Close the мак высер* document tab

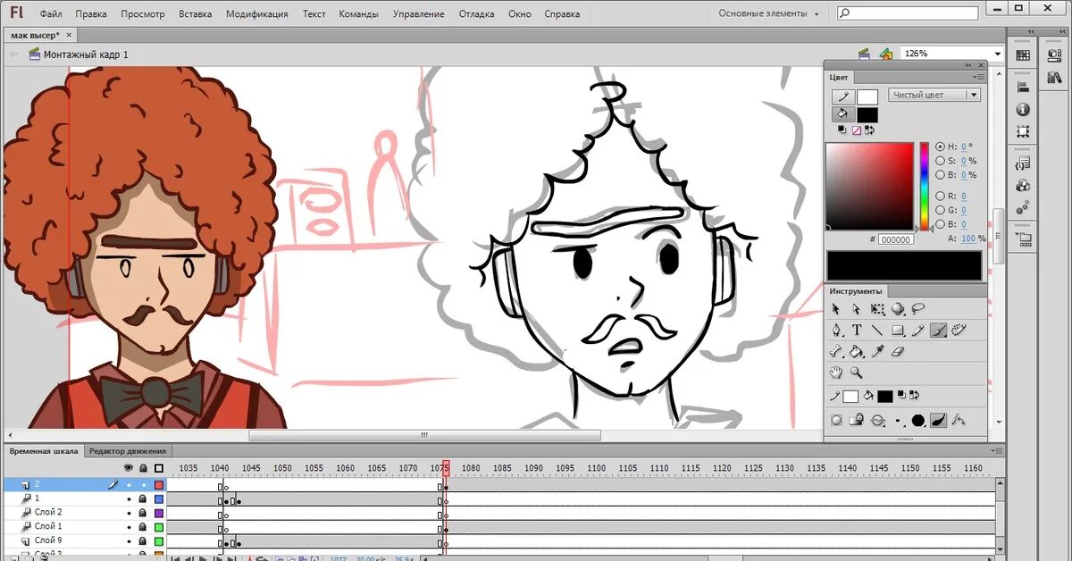[70, 35]
